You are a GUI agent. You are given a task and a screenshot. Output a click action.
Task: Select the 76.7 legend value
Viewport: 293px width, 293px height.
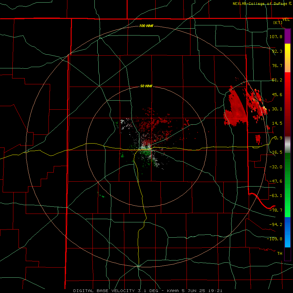tap(277, 65)
